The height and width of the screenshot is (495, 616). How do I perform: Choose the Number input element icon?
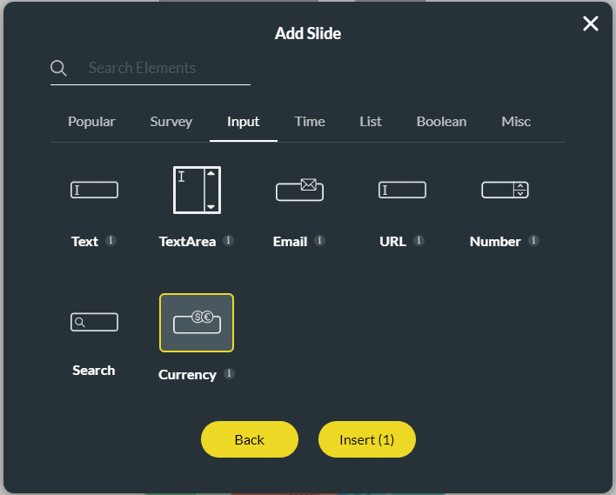505,190
